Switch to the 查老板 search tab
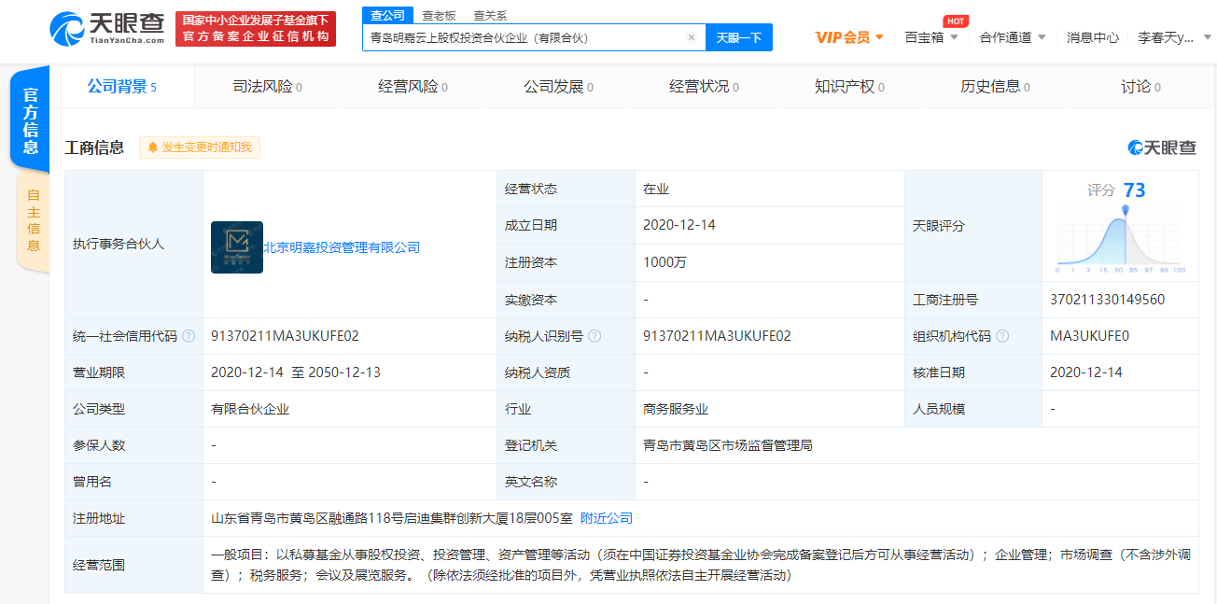The width and height of the screenshot is (1217, 604). point(439,15)
